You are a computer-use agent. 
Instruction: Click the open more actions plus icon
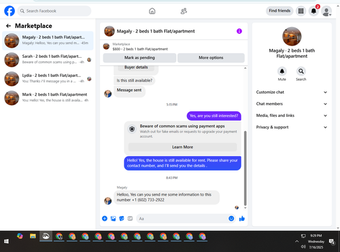[x=105, y=218]
